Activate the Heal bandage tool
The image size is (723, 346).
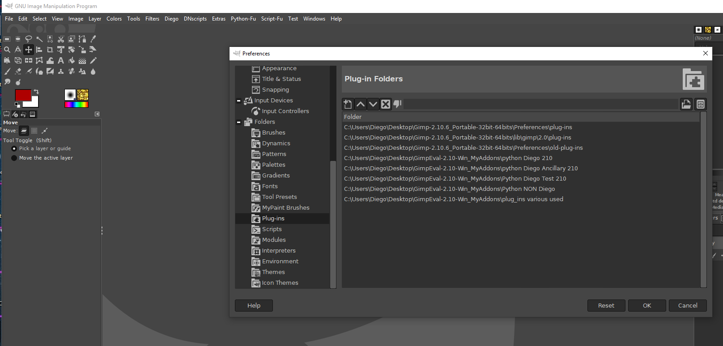click(x=72, y=71)
